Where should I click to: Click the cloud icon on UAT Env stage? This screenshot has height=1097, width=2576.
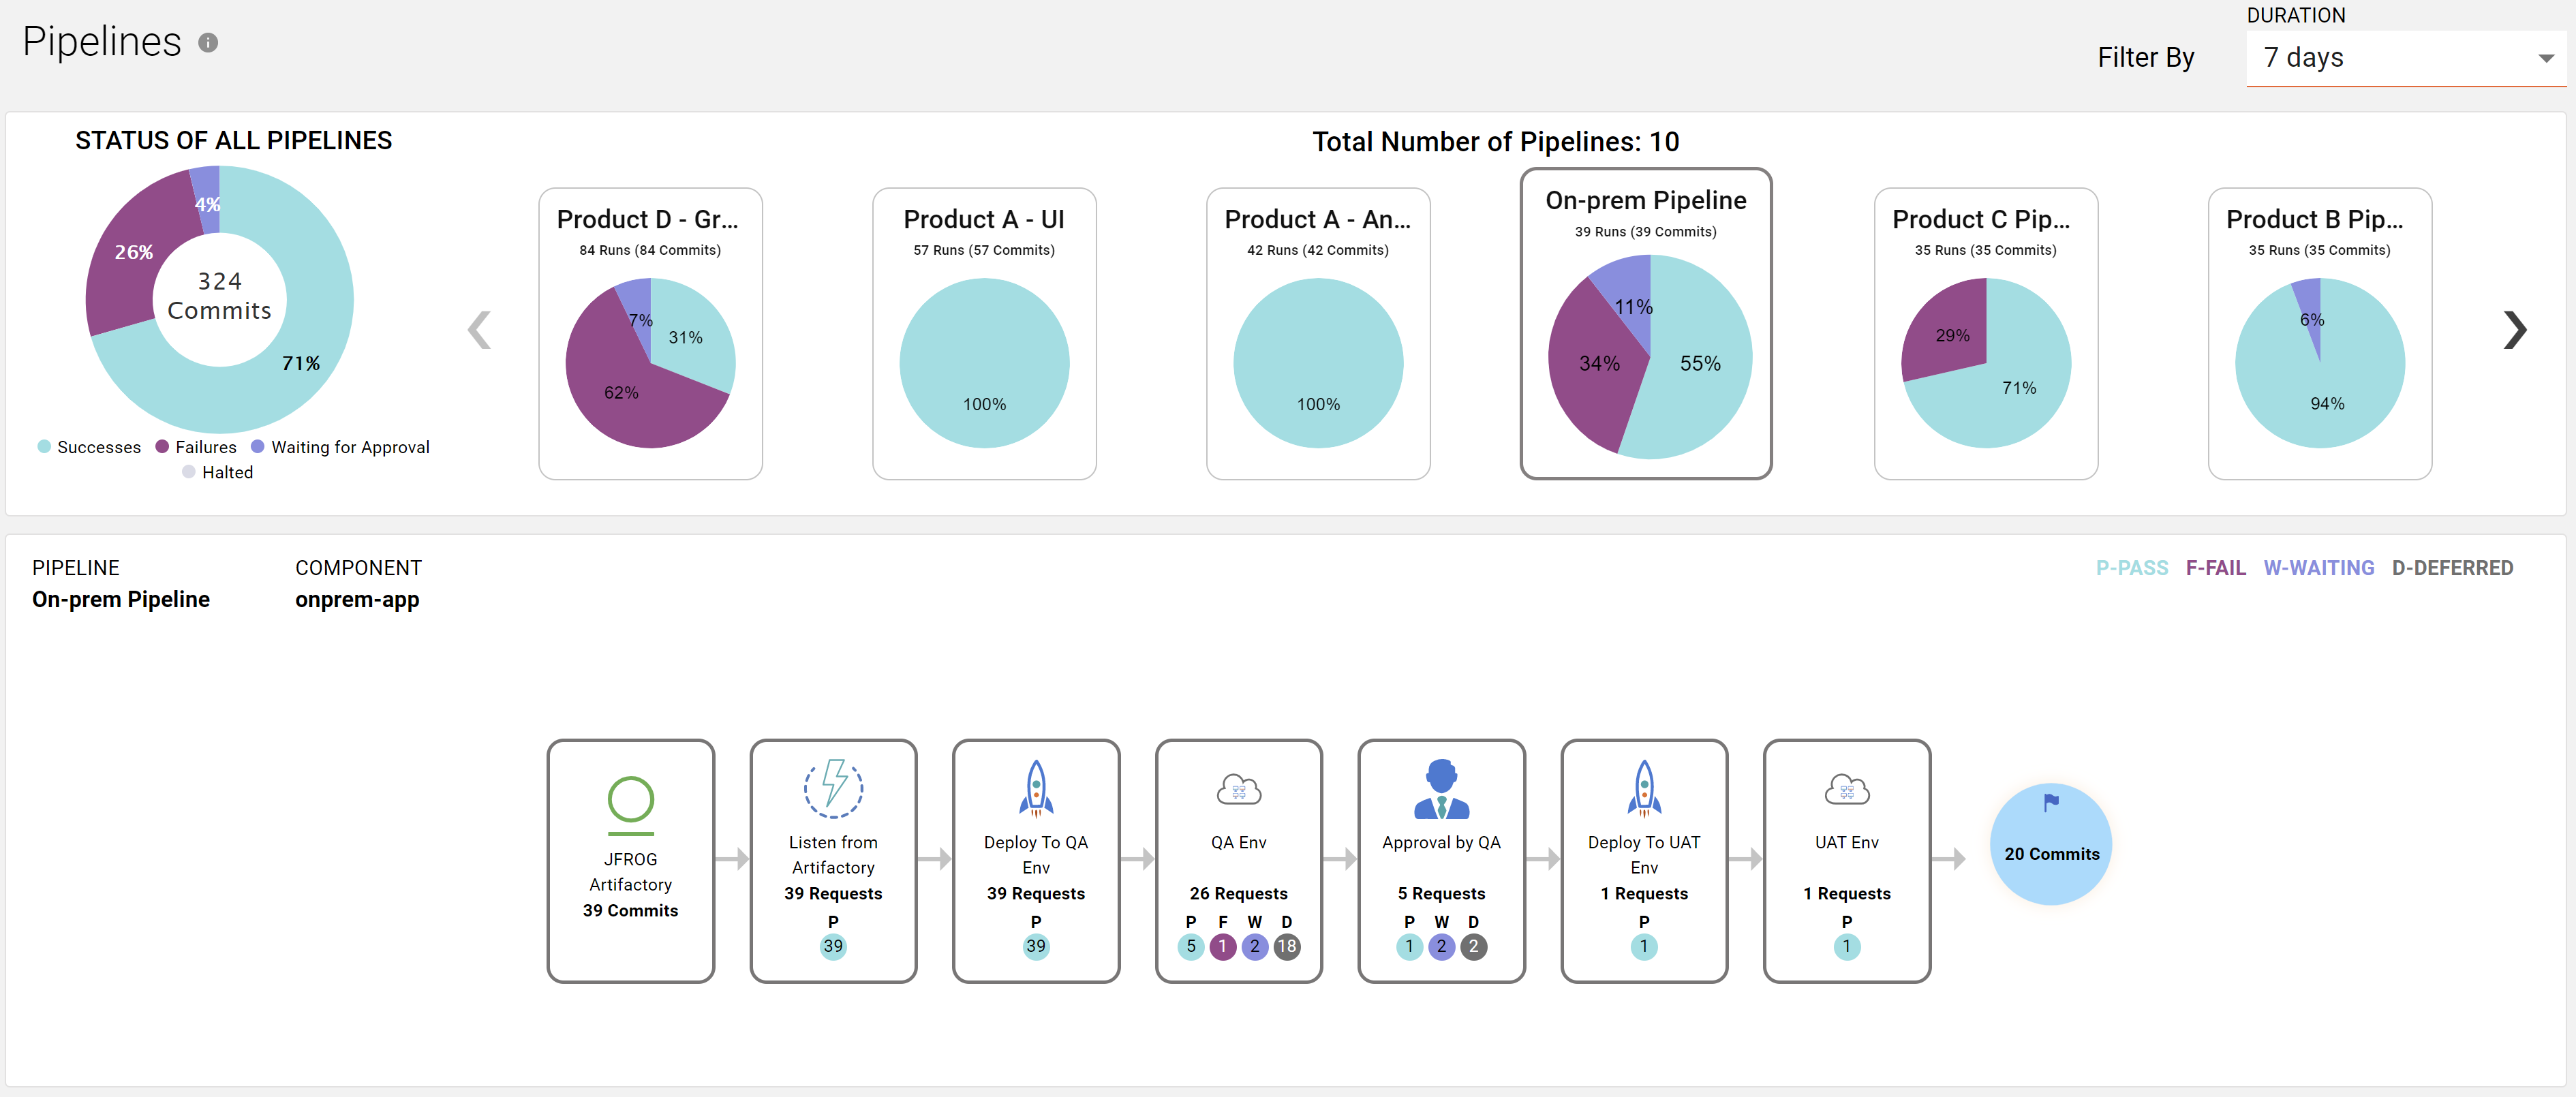1847,789
